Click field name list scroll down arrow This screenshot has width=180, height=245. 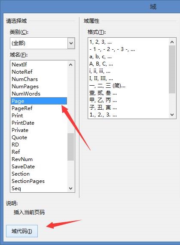tap(70, 188)
